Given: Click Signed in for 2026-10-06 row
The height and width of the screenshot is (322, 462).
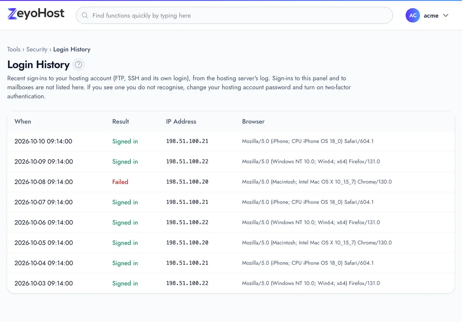Looking at the screenshot, I should pos(125,223).
